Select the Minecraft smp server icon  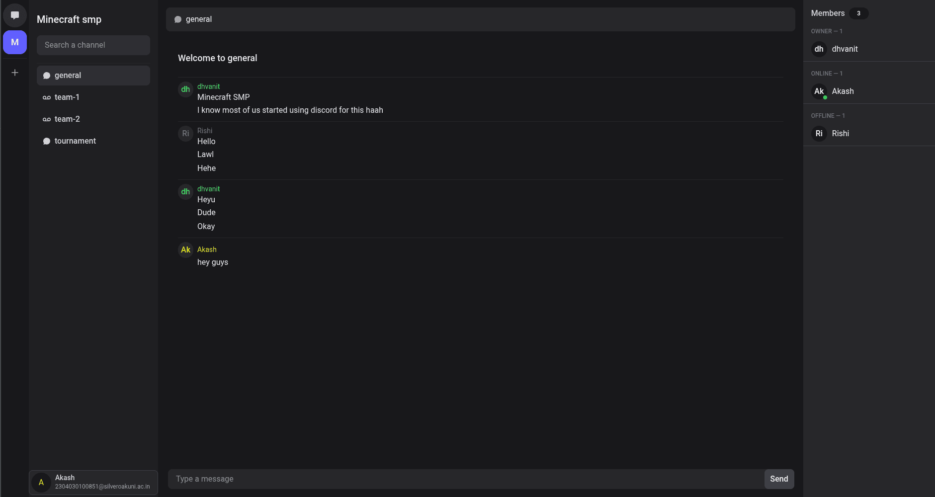point(15,42)
